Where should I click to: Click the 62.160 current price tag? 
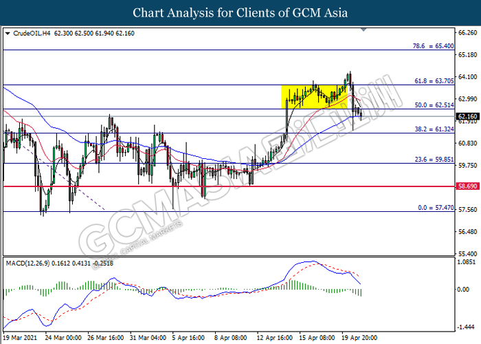pyautogui.click(x=467, y=117)
